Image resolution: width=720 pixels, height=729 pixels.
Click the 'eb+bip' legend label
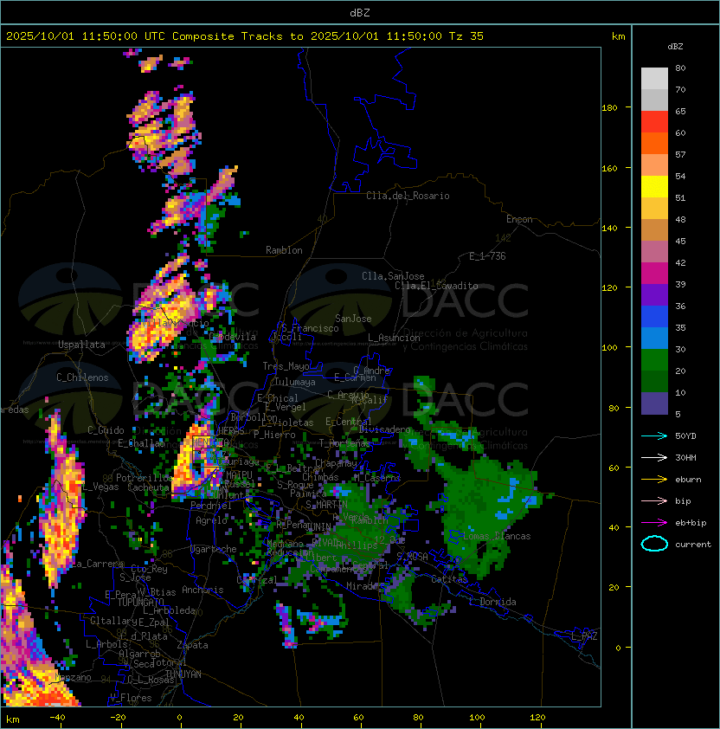coord(691,523)
